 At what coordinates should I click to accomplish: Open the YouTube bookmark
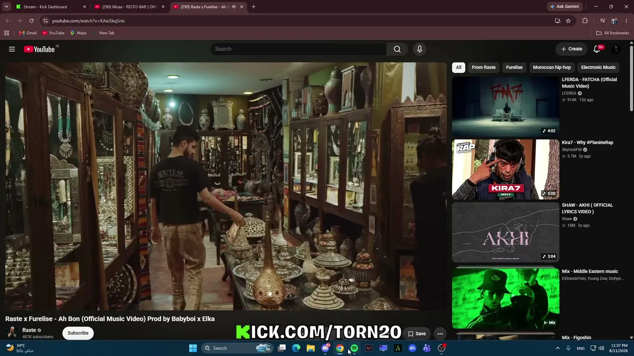pos(53,33)
